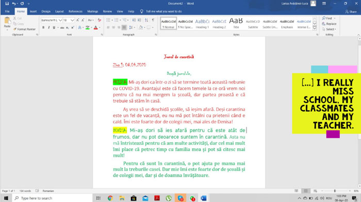Apply the Heading 1 style
The image size is (361, 202).
click(x=202, y=24)
